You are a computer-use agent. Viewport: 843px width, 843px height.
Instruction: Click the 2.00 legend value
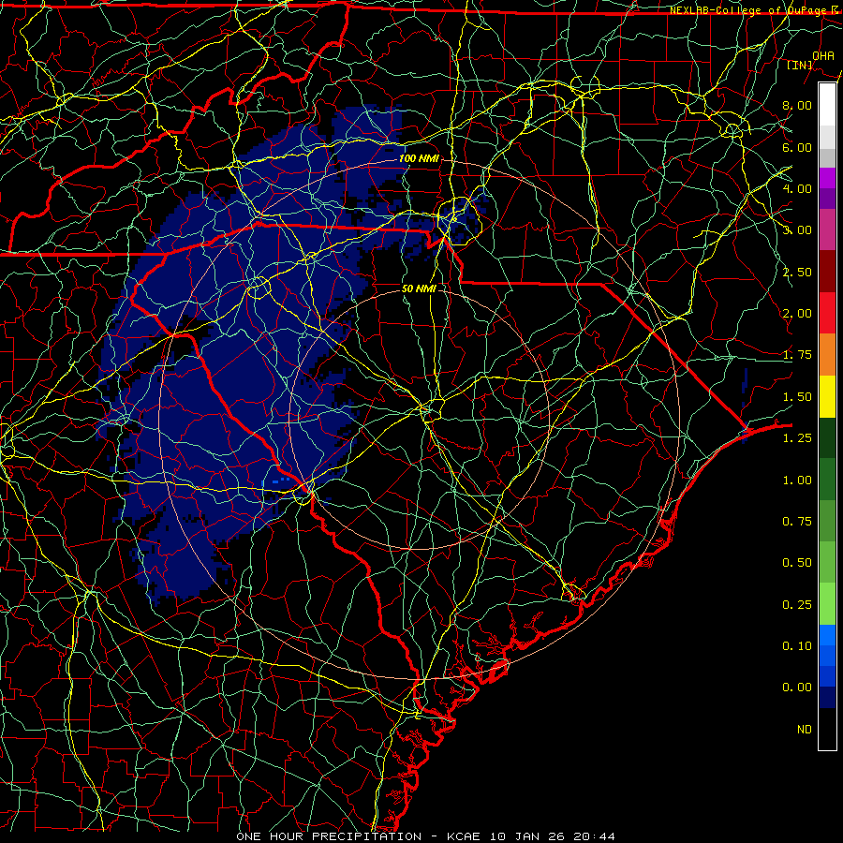coord(797,314)
